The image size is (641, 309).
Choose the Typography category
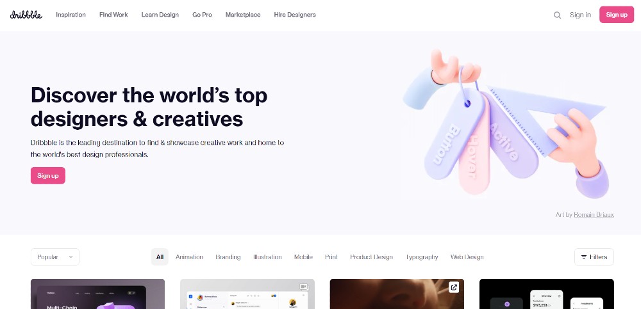click(x=422, y=257)
